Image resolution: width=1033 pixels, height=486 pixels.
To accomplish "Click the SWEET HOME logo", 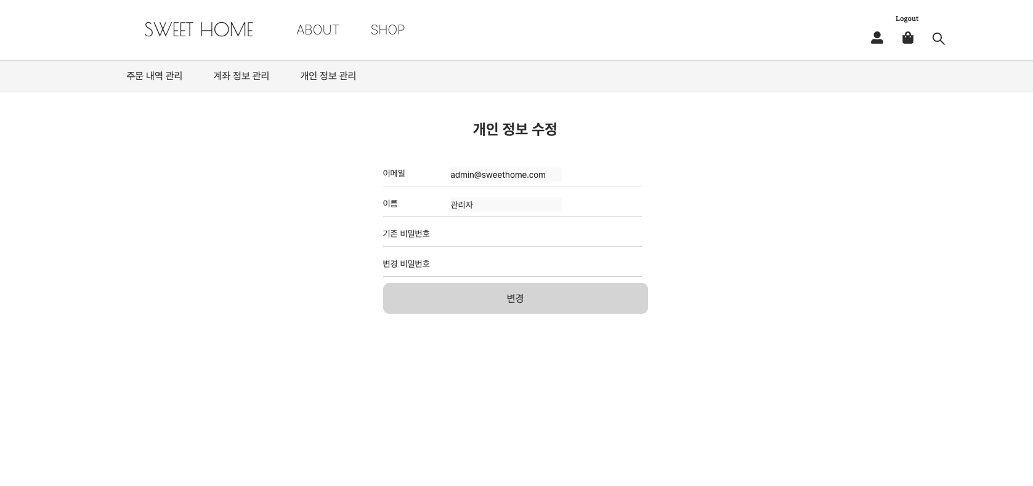I will 198,30.
